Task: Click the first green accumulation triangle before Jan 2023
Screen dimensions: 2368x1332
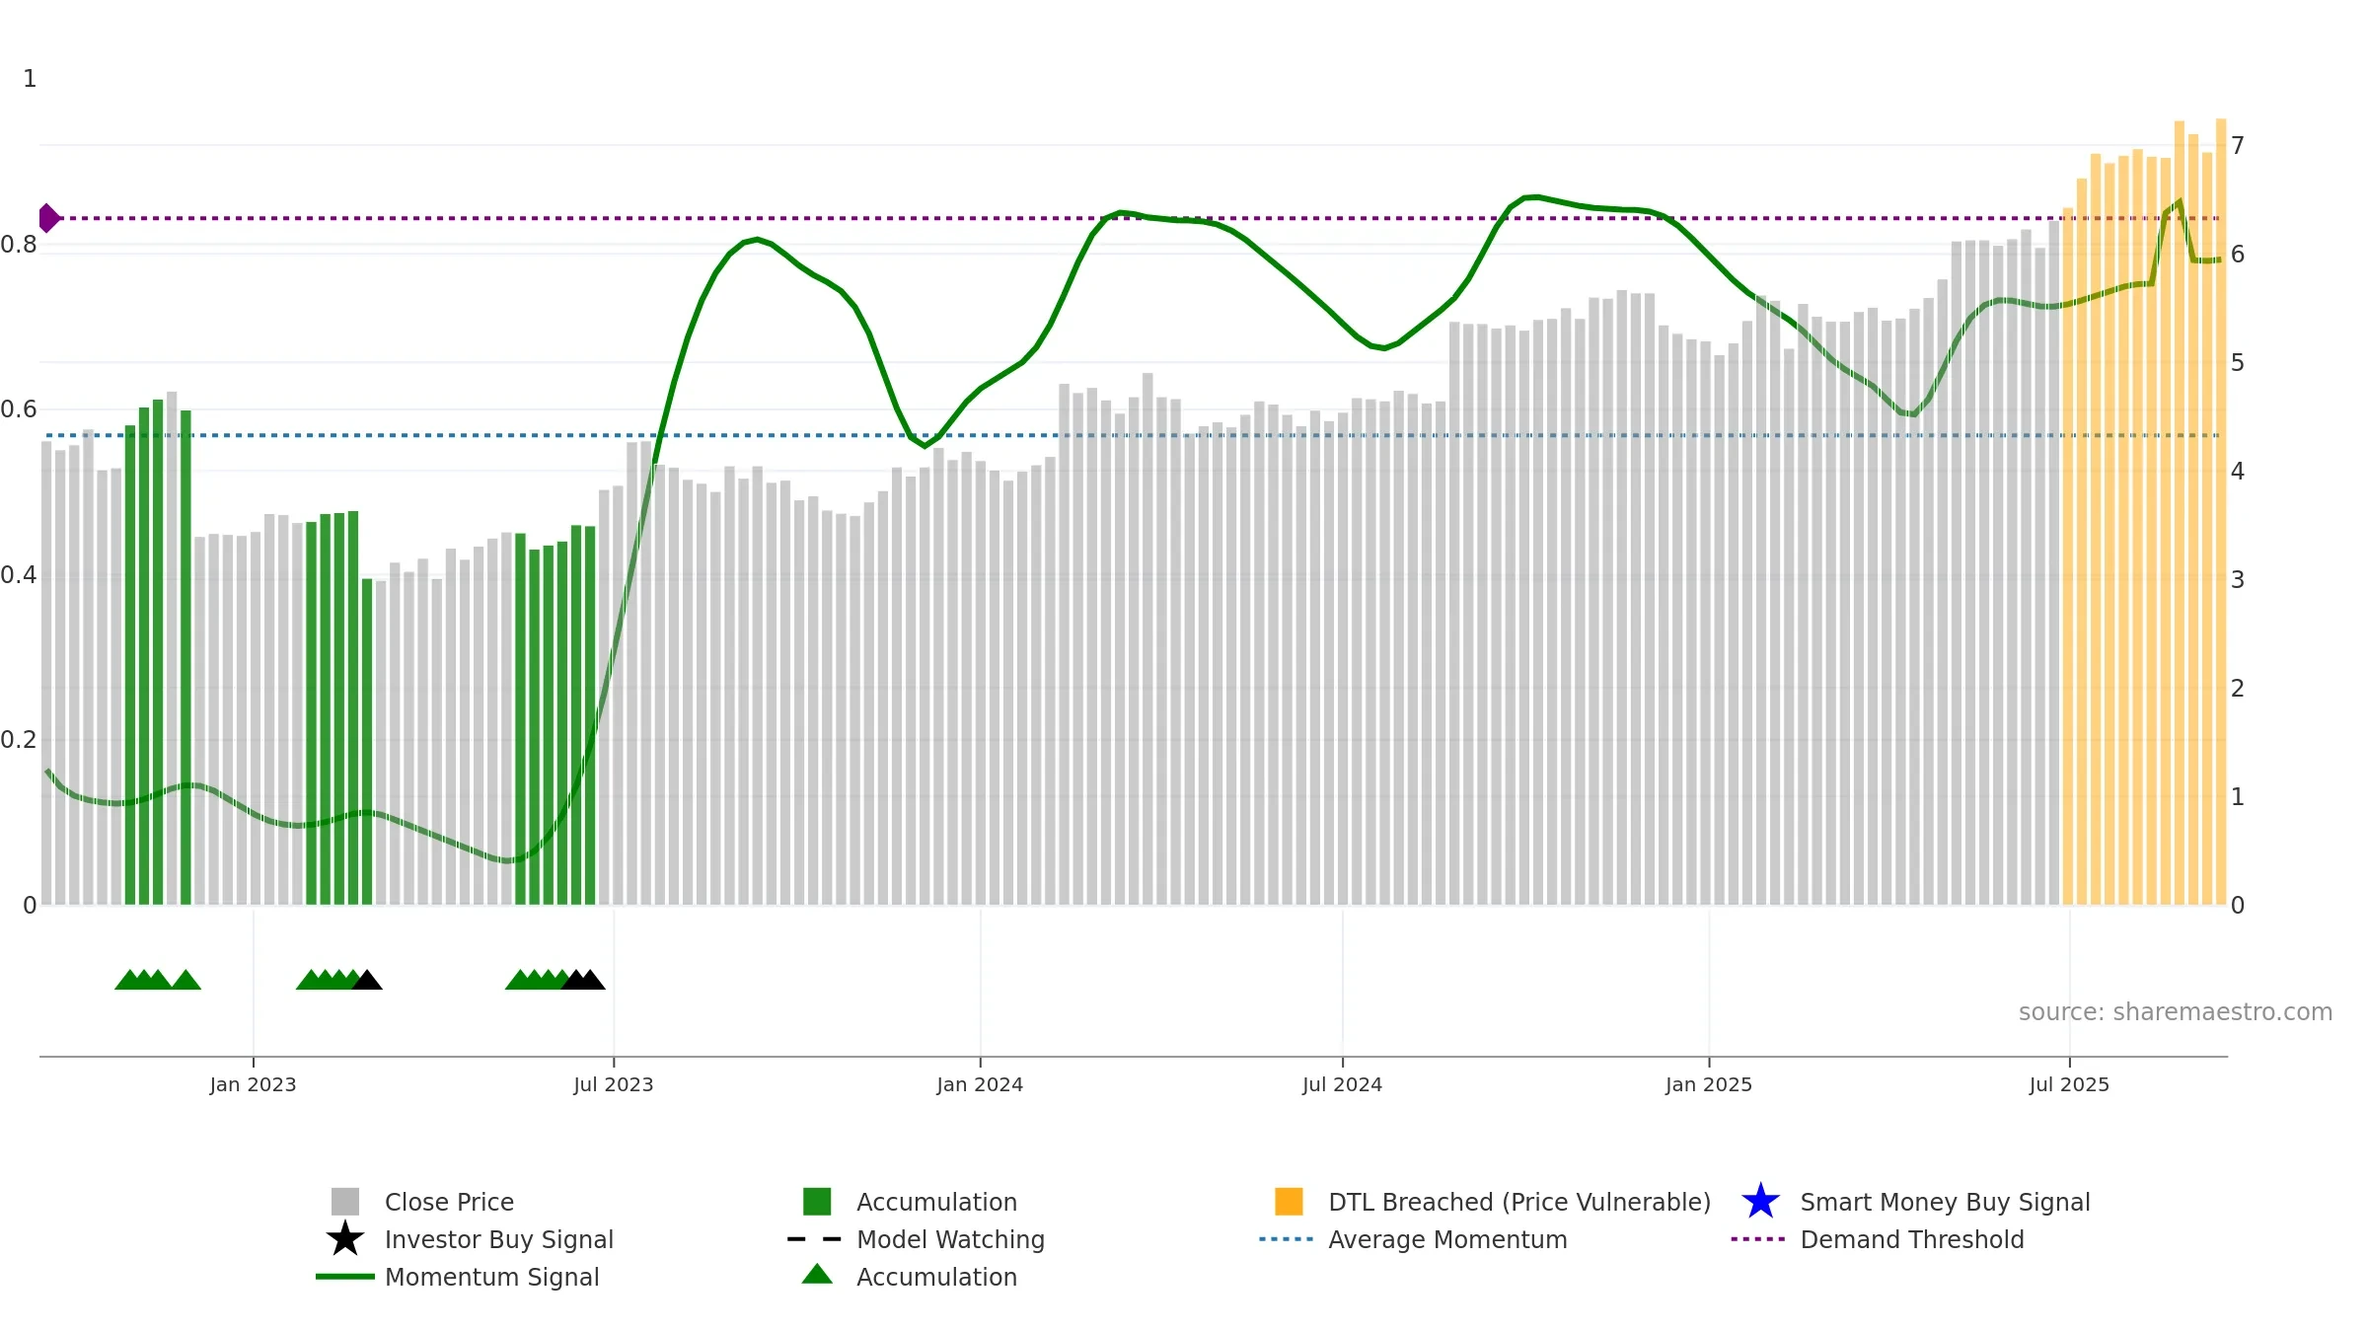Action: coord(129,980)
